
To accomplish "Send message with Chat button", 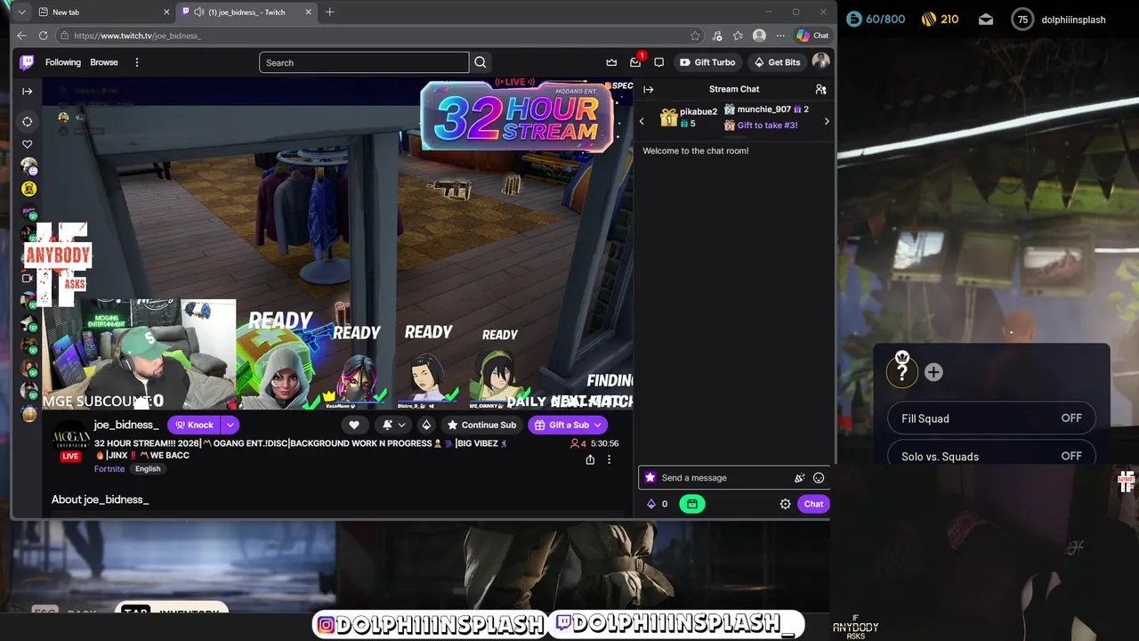I will (x=813, y=504).
